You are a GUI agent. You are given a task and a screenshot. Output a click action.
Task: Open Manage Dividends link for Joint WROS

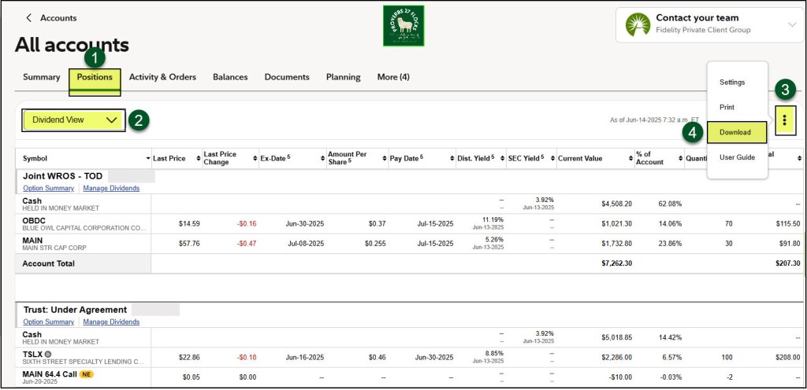pos(111,189)
